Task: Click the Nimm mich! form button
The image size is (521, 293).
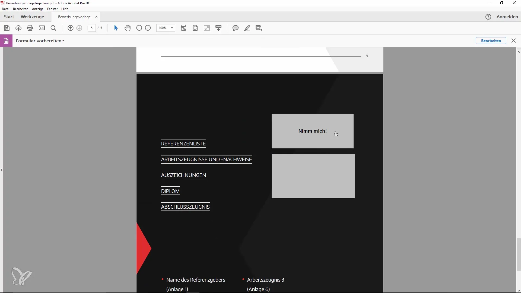Action: pos(312,131)
